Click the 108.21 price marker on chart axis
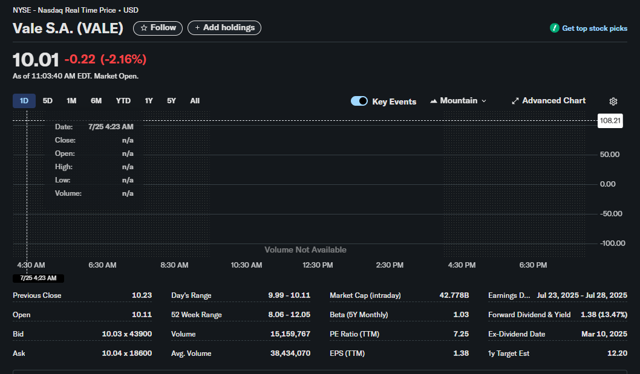Image resolution: width=640 pixels, height=374 pixels. (610, 121)
